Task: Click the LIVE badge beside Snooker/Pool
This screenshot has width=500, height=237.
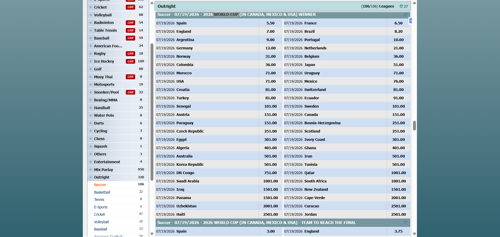Action: click(x=130, y=92)
